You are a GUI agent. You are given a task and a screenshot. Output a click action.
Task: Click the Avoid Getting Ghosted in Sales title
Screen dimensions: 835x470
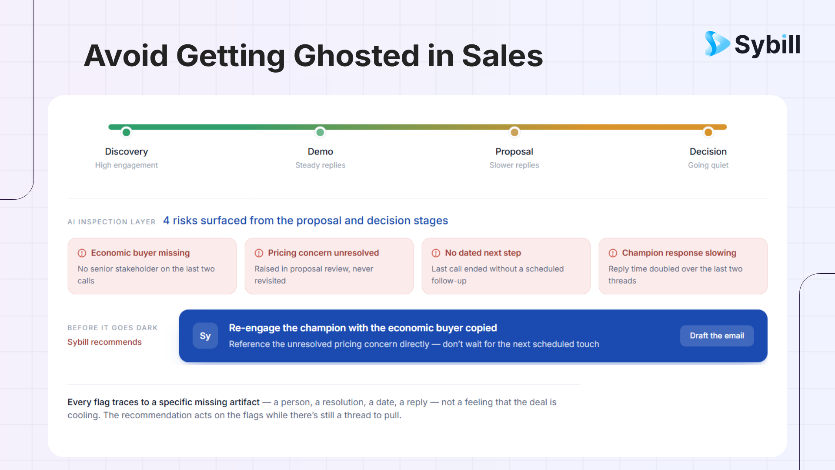pyautogui.click(x=313, y=56)
